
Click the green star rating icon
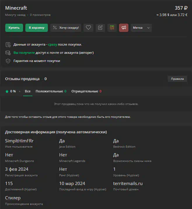point(7,91)
